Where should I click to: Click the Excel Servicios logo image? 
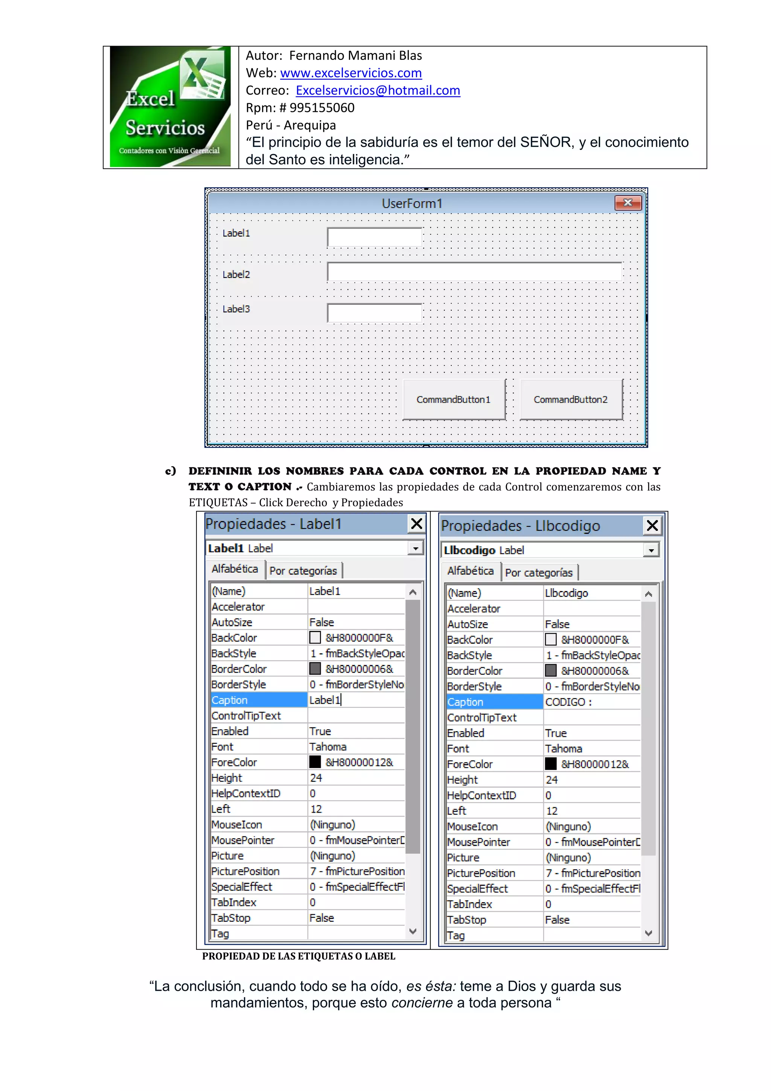point(170,107)
